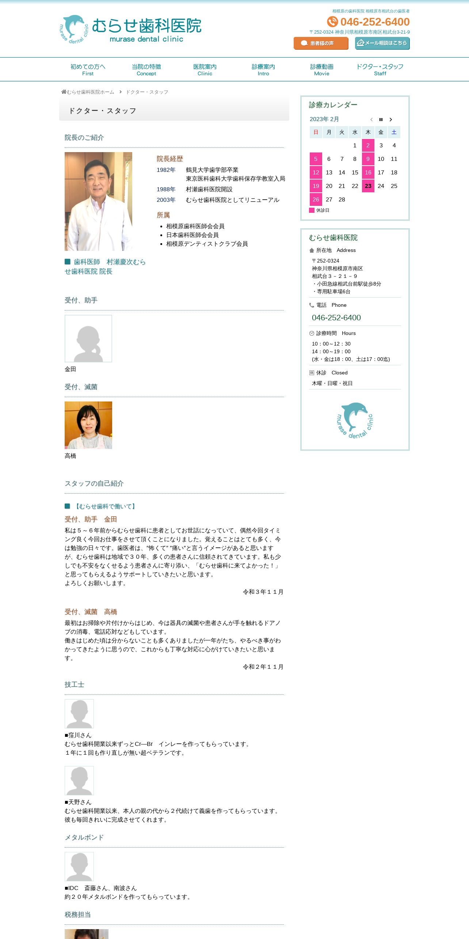Click the 土 Saturday column header
Viewport: 469px width, 939px height.
tap(394, 132)
